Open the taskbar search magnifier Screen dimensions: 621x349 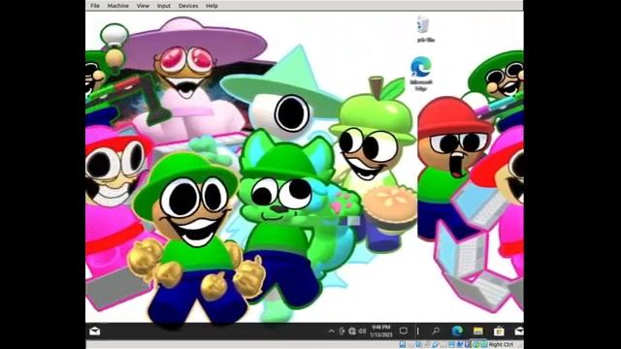436,331
